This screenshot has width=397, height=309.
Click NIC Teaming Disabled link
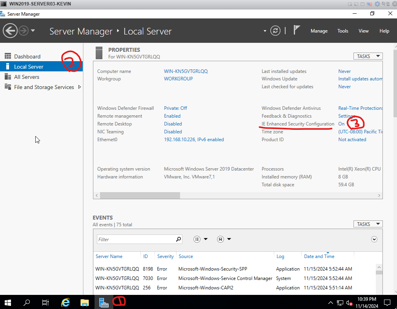173,132
